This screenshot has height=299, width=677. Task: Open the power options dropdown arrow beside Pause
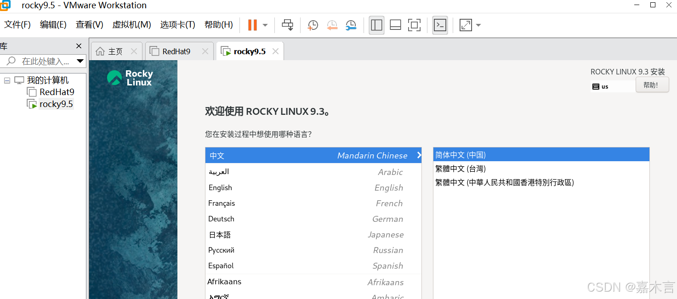(x=265, y=25)
